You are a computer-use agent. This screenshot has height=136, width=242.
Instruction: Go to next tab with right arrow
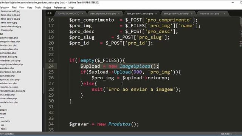click(51, 13)
